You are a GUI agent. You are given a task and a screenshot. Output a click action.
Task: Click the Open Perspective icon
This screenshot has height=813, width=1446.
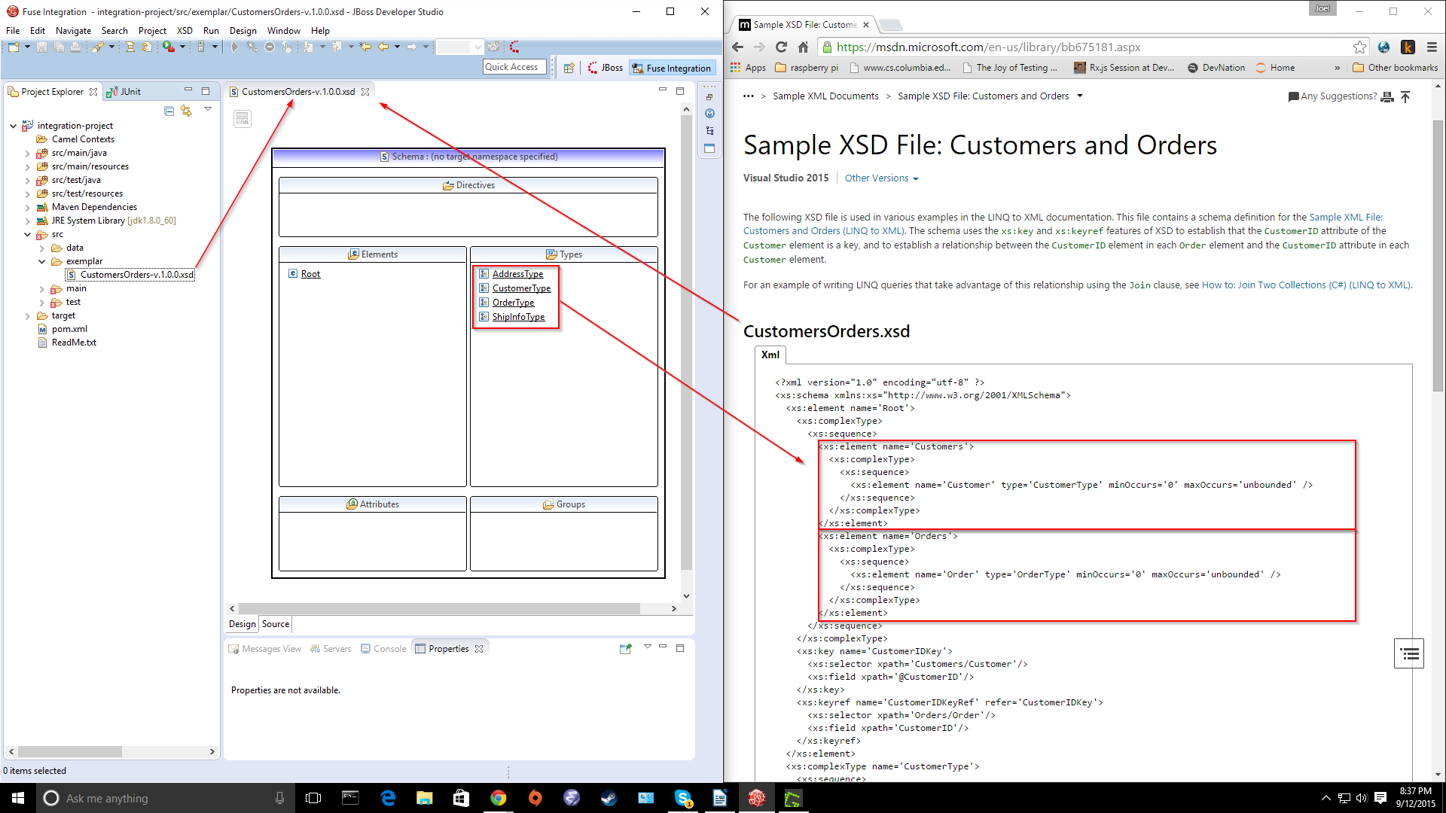click(569, 68)
